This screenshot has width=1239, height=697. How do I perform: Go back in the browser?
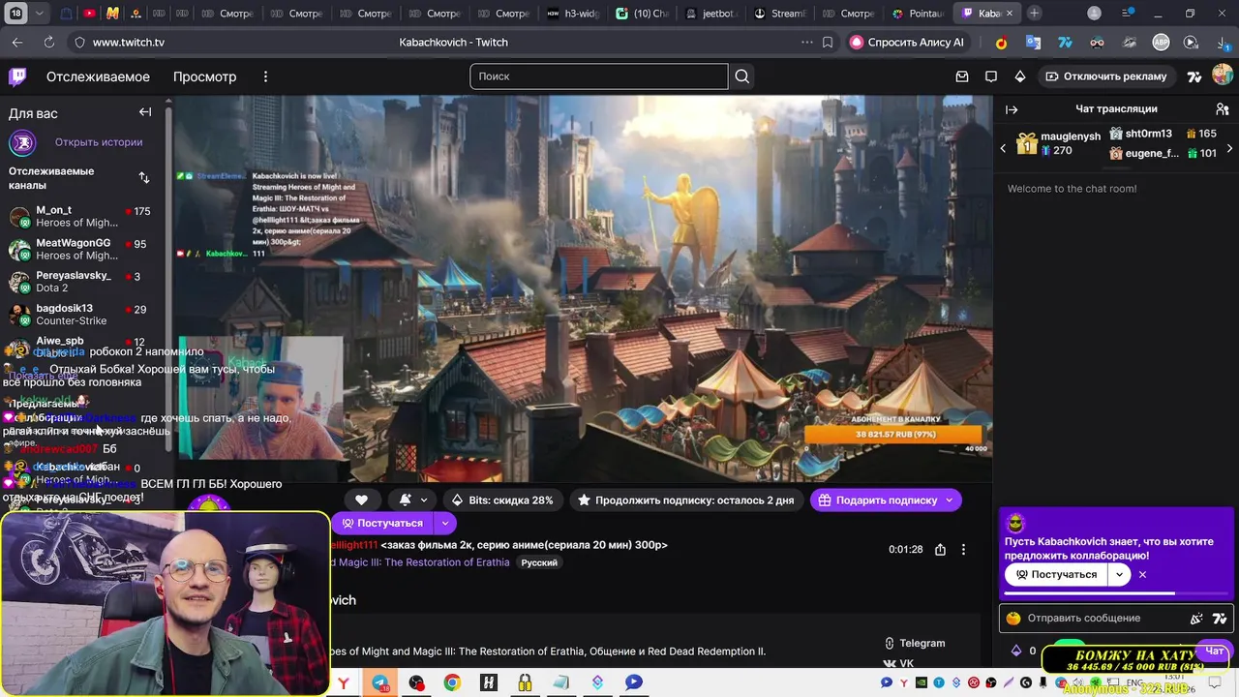[x=17, y=43]
